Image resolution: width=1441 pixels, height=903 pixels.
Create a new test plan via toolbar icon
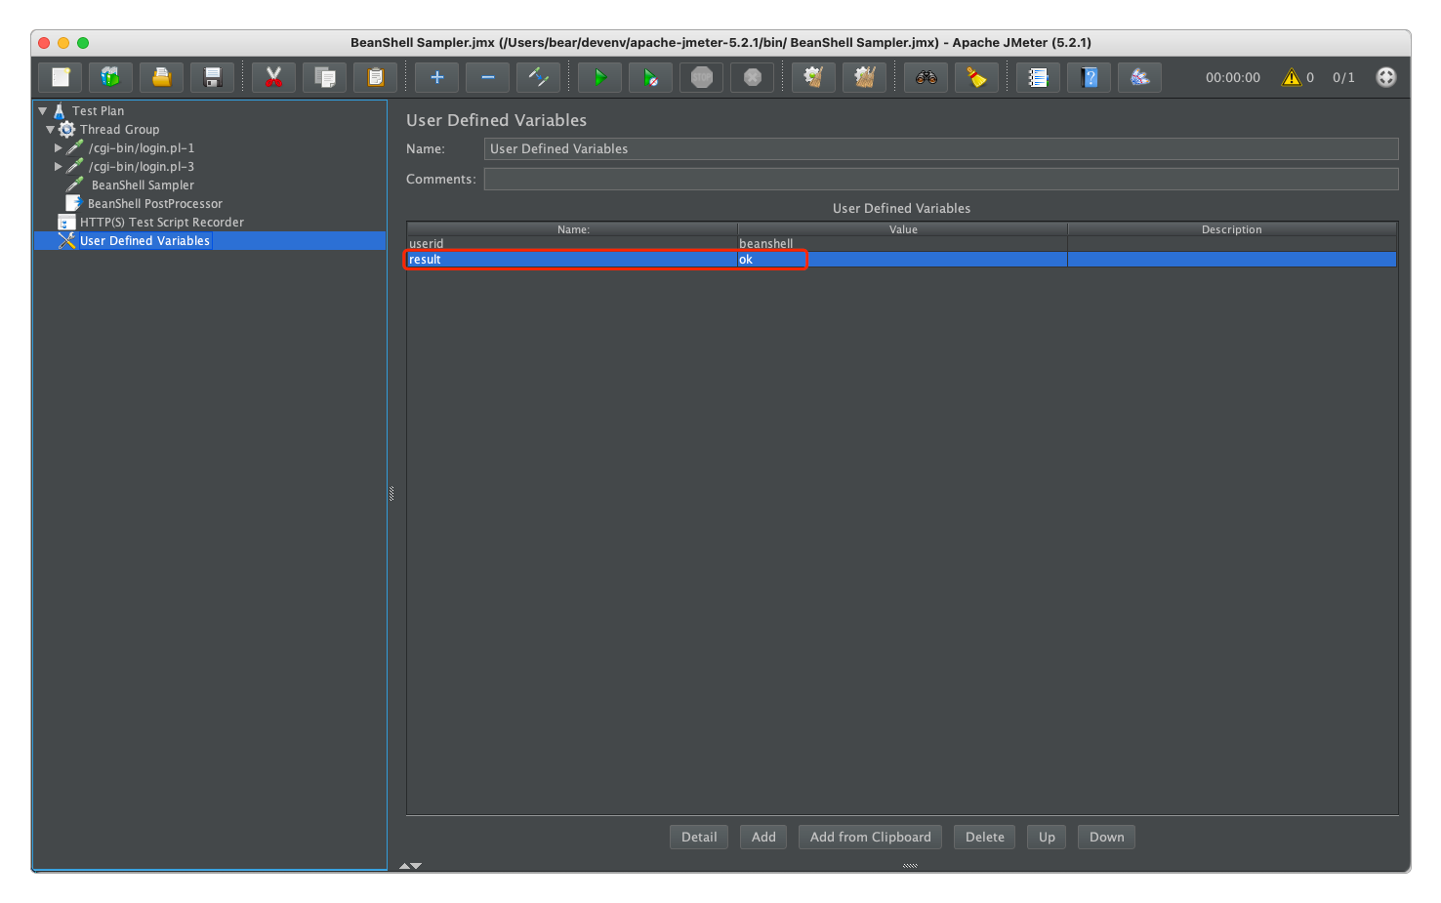(61, 77)
